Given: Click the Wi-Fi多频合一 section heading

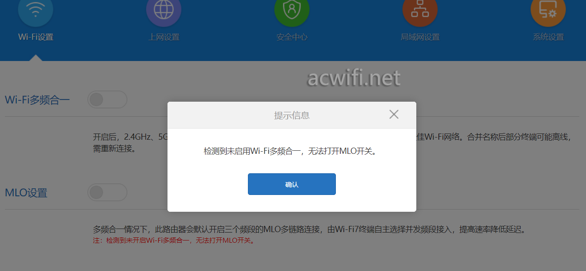Looking at the screenshot, I should click(x=37, y=99).
